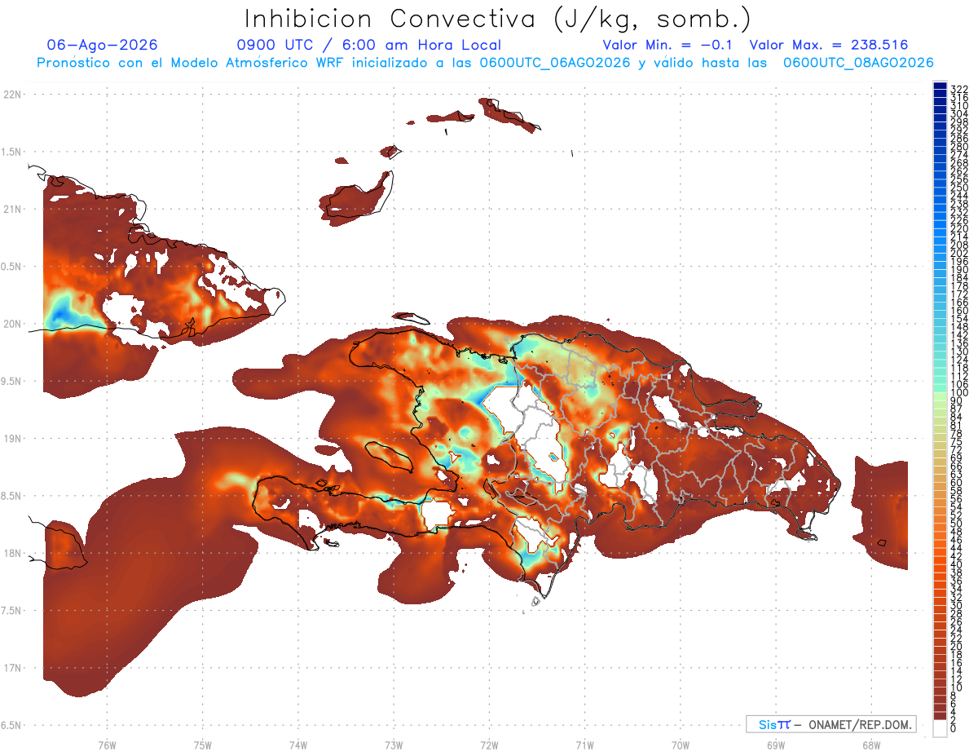Viewport: 978px width, 756px height.
Task: Click the "76W" longitude label
Action: [107, 744]
